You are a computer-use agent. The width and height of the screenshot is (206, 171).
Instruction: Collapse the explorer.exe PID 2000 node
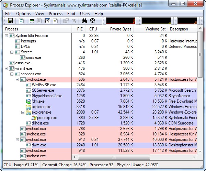click(23, 113)
